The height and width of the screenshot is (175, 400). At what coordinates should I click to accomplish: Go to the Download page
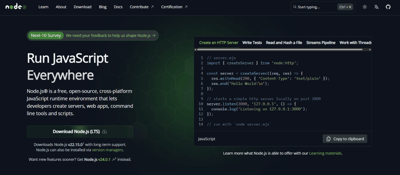coord(82,7)
